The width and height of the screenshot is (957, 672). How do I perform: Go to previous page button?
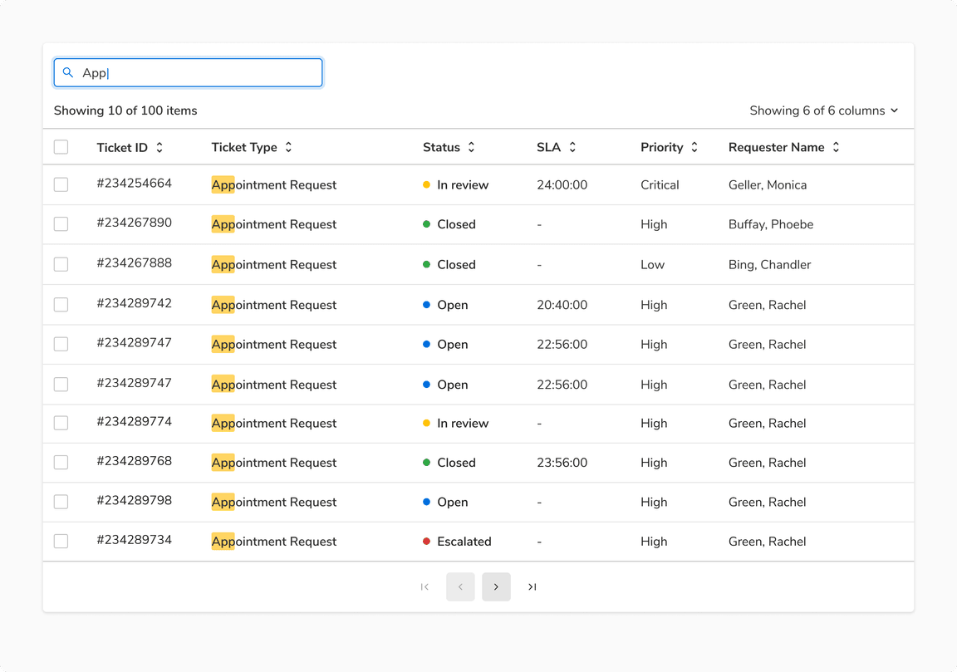460,586
